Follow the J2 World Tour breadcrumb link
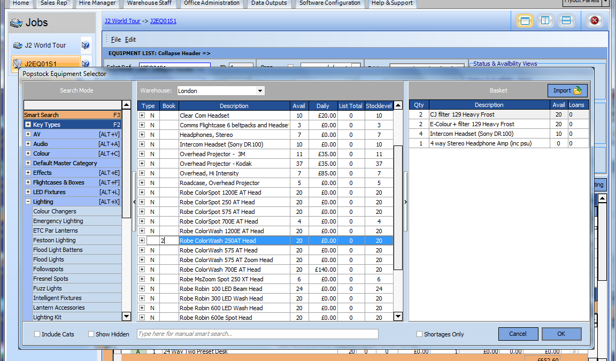 (122, 21)
